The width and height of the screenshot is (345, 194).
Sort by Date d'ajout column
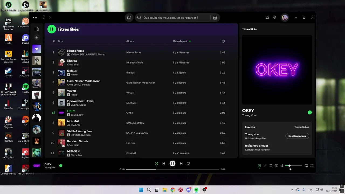coord(182,41)
